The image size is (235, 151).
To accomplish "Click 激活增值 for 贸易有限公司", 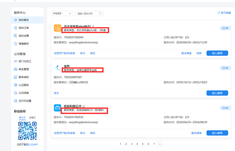I will [196, 133].
